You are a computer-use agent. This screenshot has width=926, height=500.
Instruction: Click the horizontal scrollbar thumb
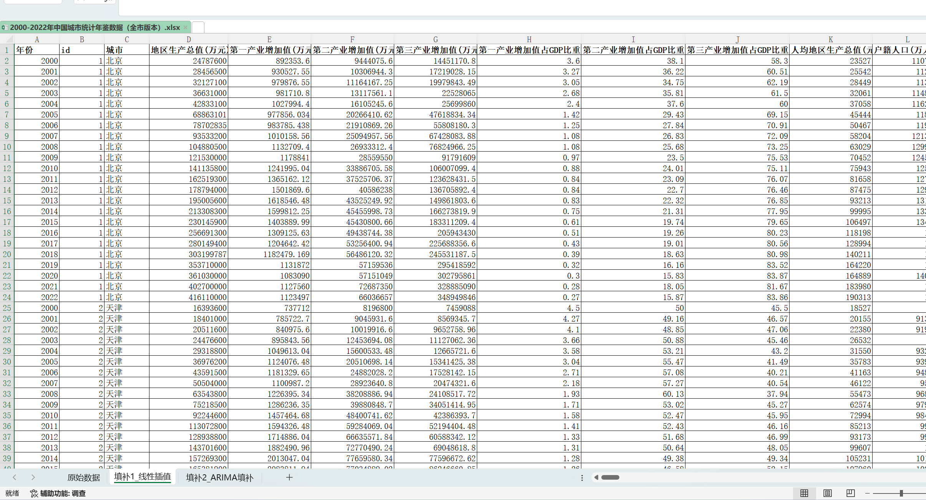click(610, 477)
